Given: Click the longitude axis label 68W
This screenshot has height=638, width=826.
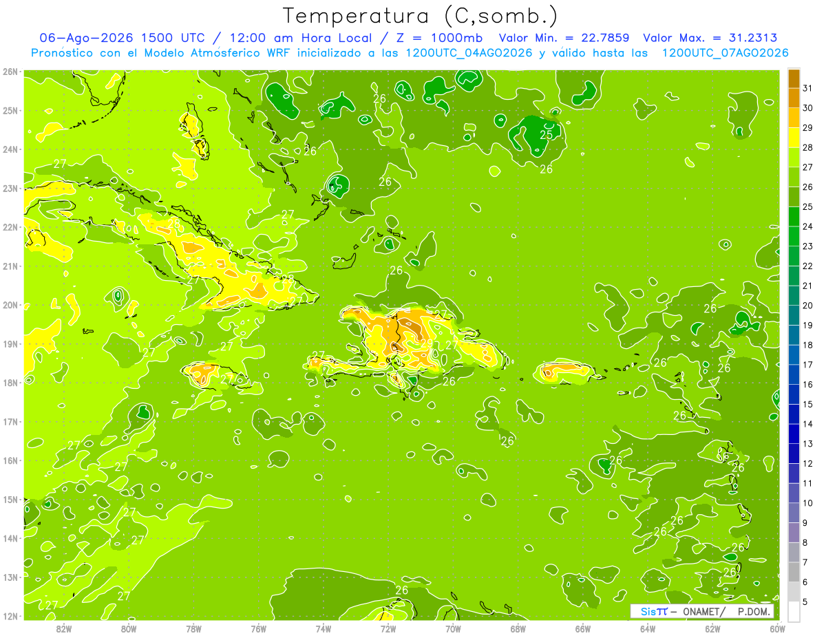Looking at the screenshot, I should pyautogui.click(x=518, y=629).
